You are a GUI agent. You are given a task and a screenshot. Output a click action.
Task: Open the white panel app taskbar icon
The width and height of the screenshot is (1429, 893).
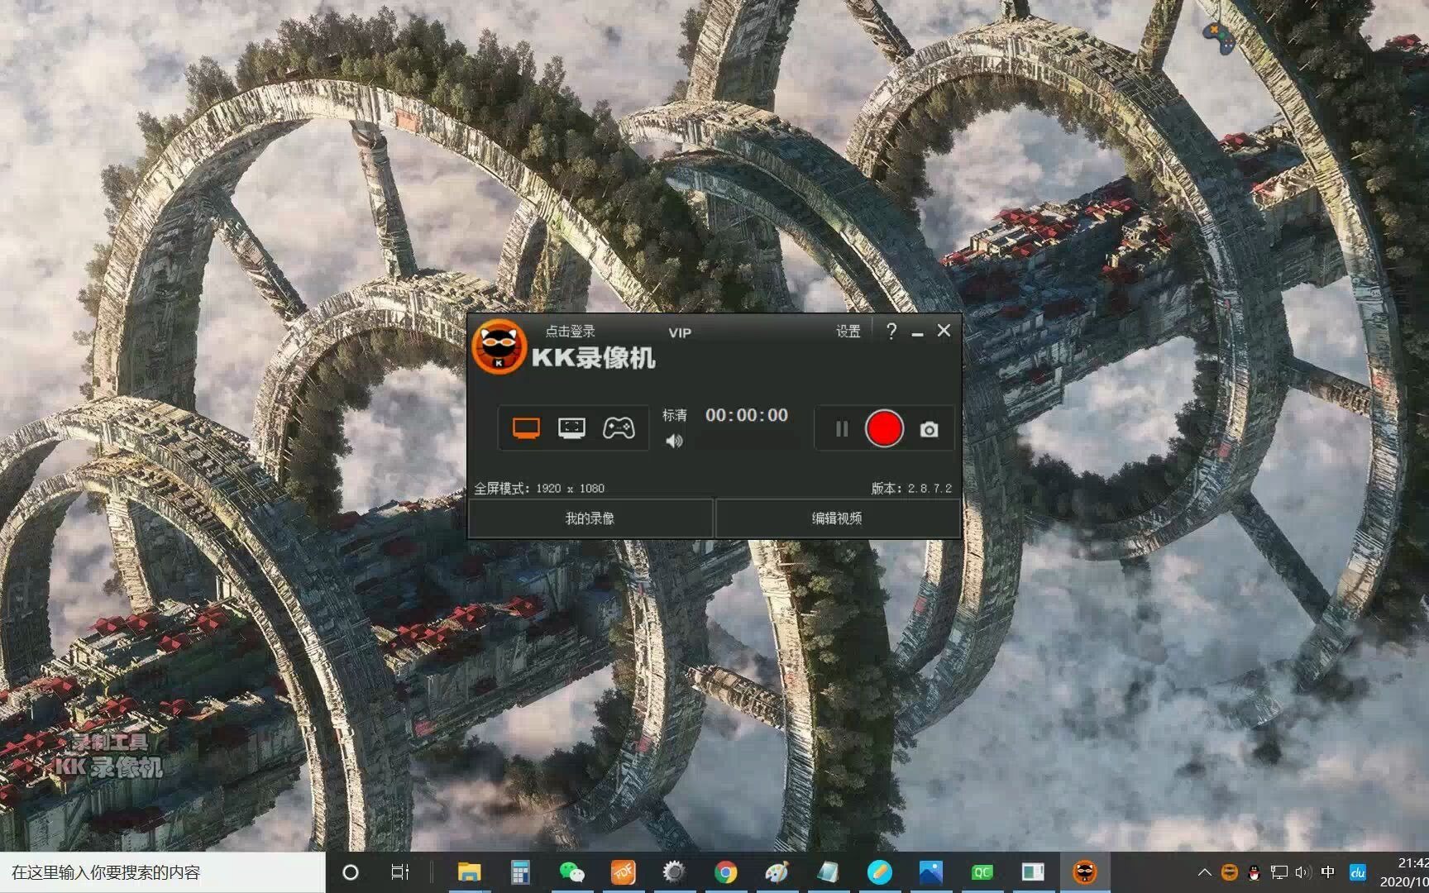[1033, 872]
